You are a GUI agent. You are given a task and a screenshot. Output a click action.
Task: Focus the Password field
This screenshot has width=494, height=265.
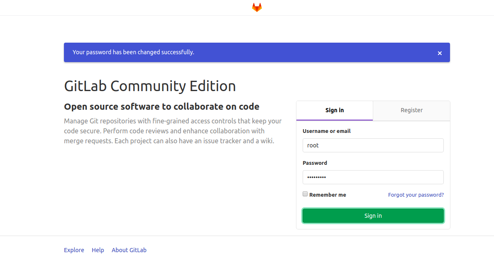(x=373, y=177)
